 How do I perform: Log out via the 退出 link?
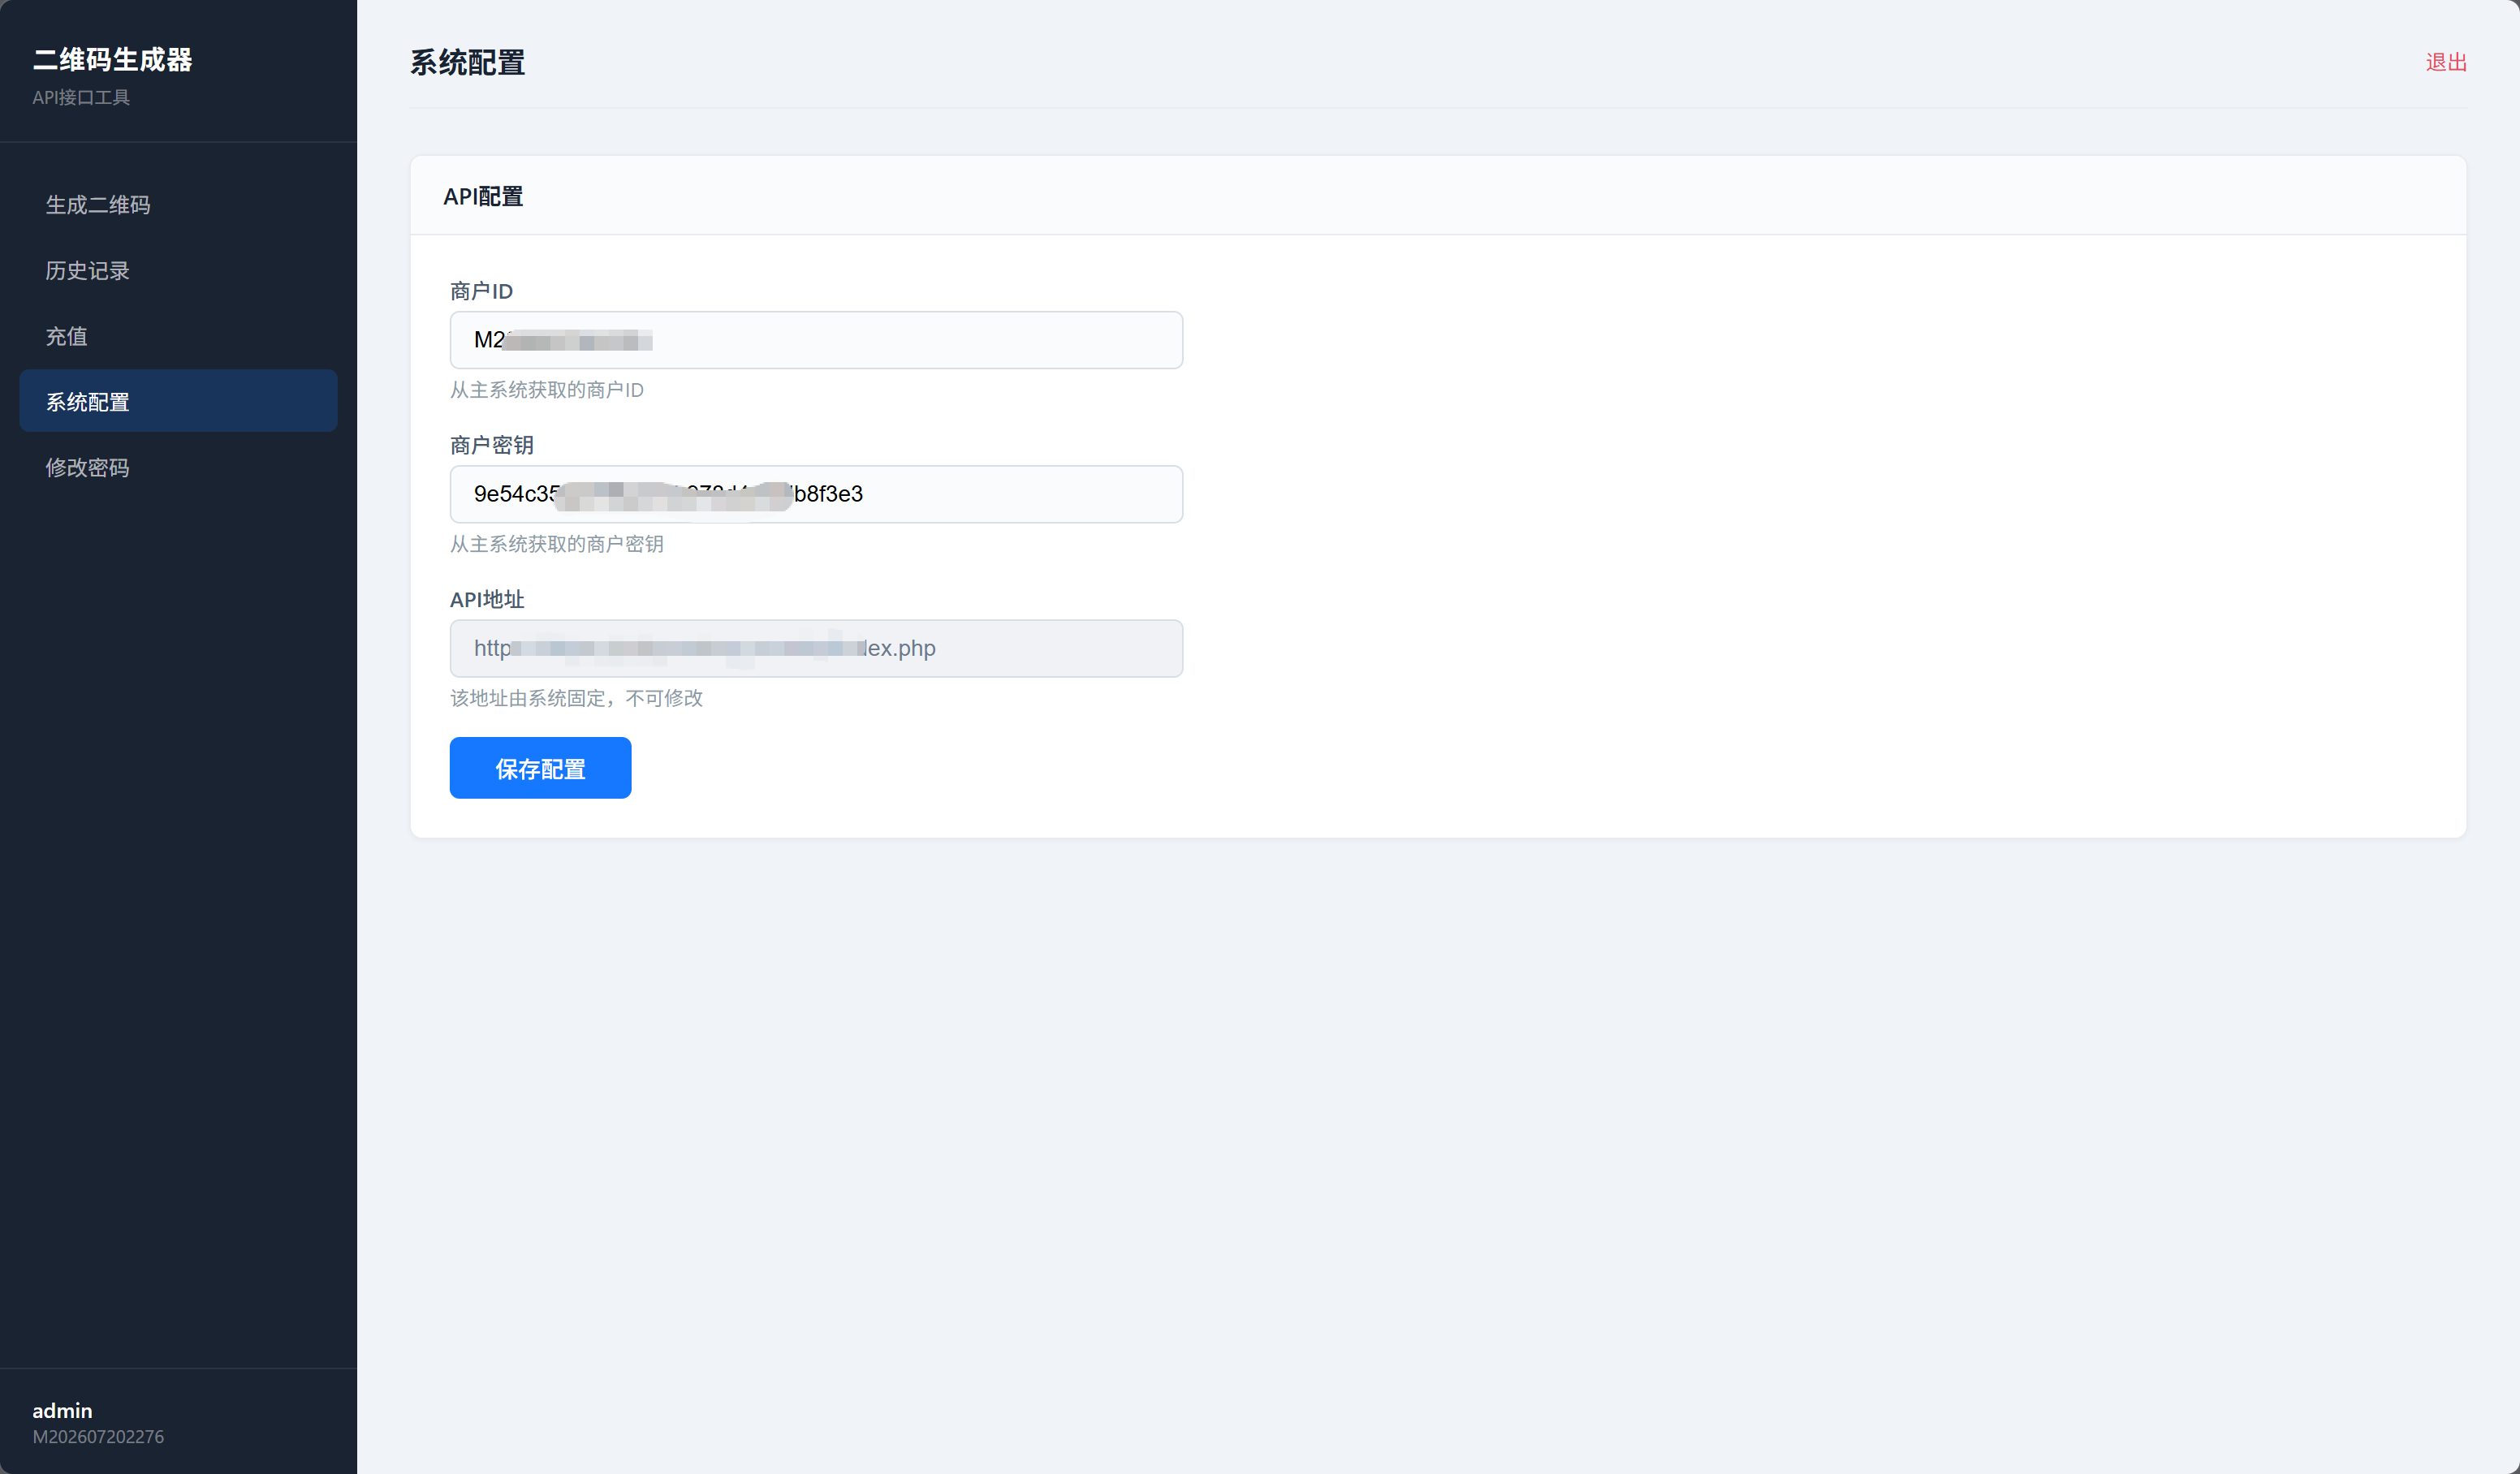(x=2446, y=62)
